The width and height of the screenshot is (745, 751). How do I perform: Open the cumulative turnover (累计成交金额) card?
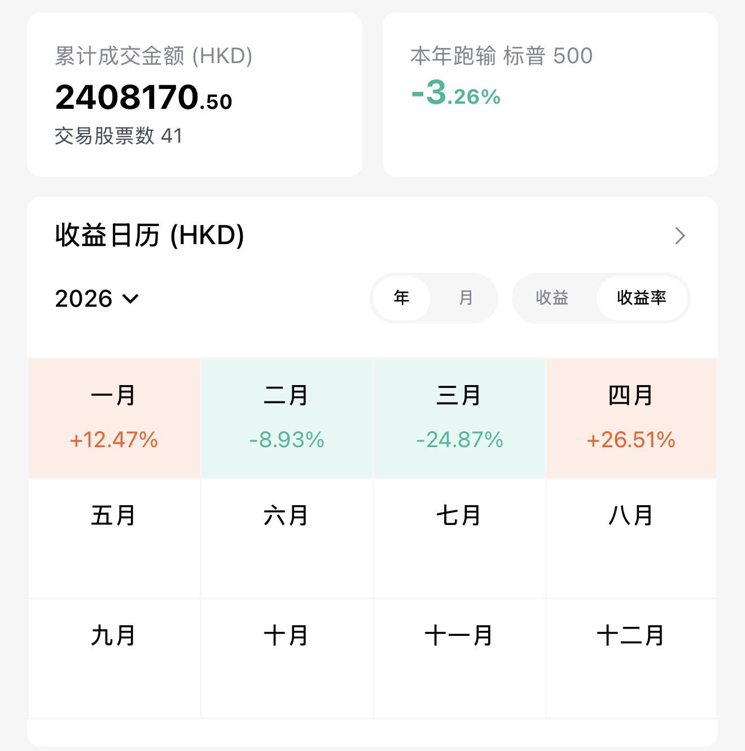[194, 95]
